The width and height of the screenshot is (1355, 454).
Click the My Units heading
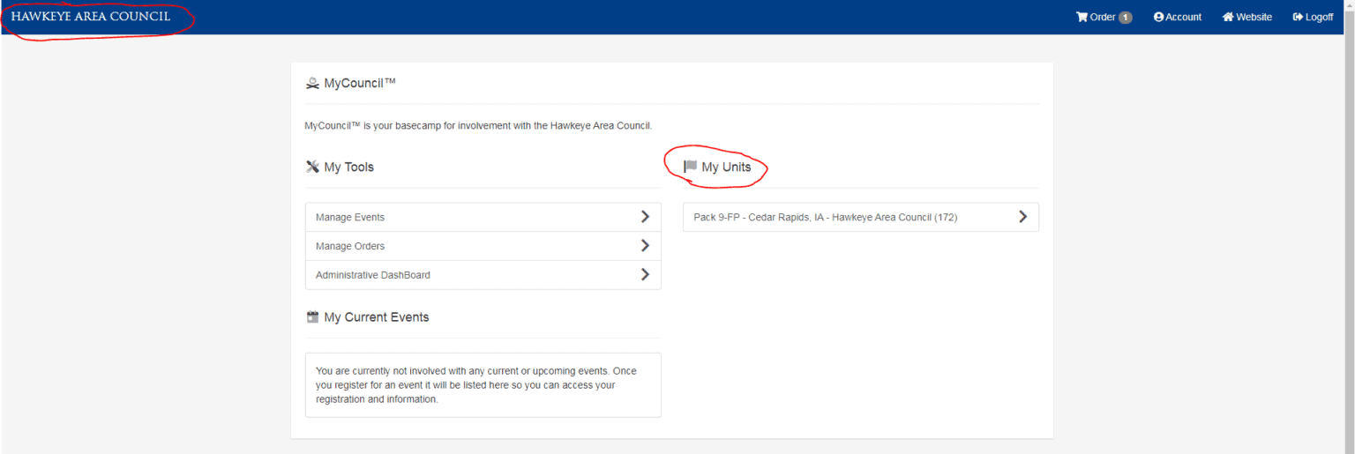point(726,167)
